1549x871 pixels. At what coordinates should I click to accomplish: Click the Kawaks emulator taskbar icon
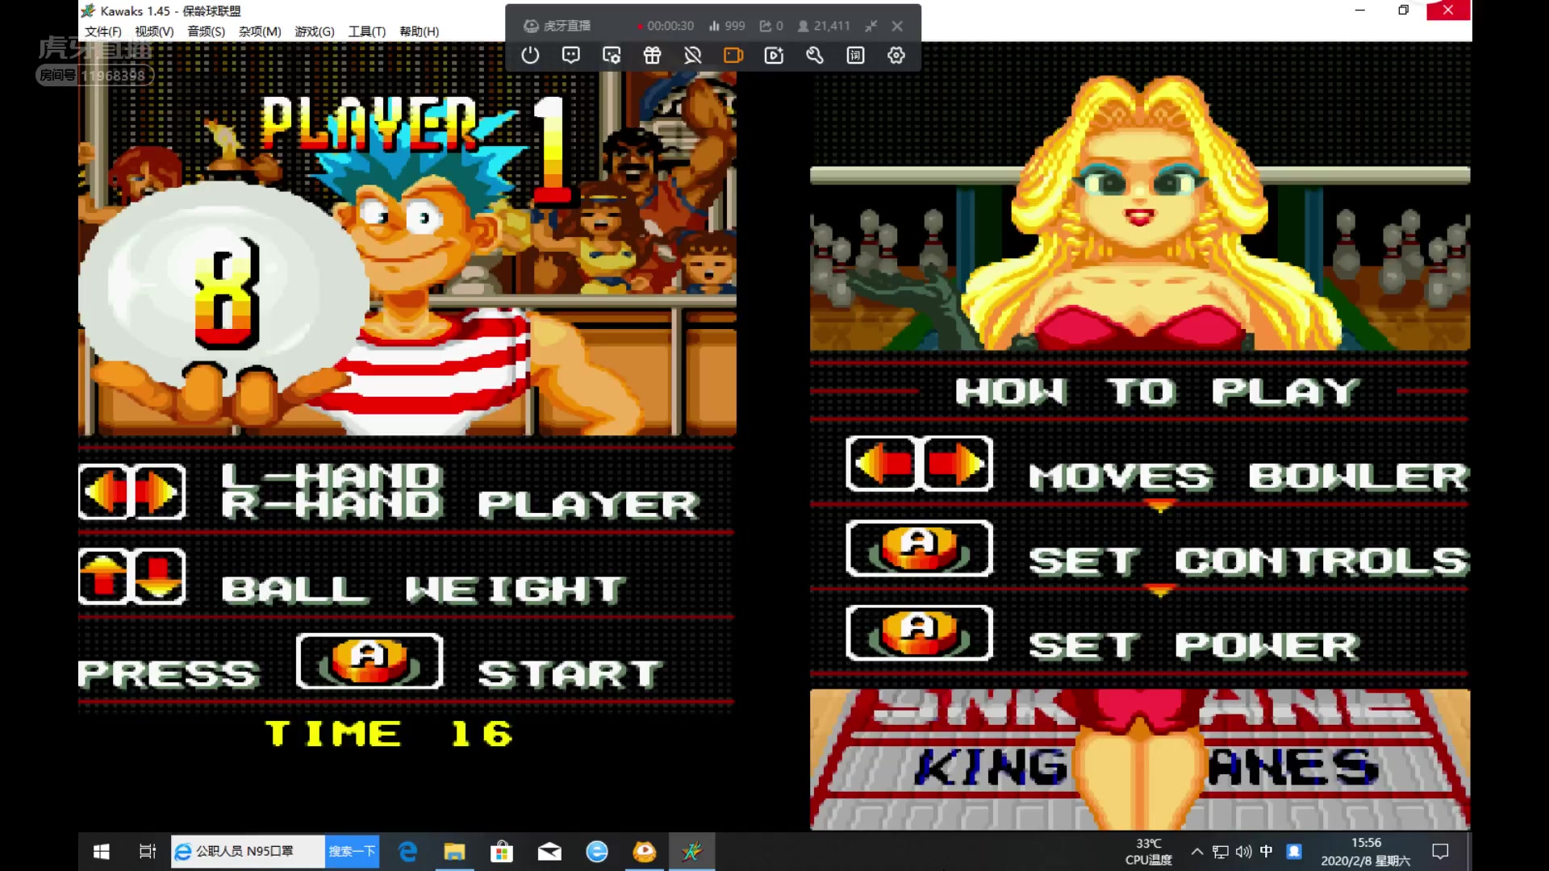click(692, 852)
